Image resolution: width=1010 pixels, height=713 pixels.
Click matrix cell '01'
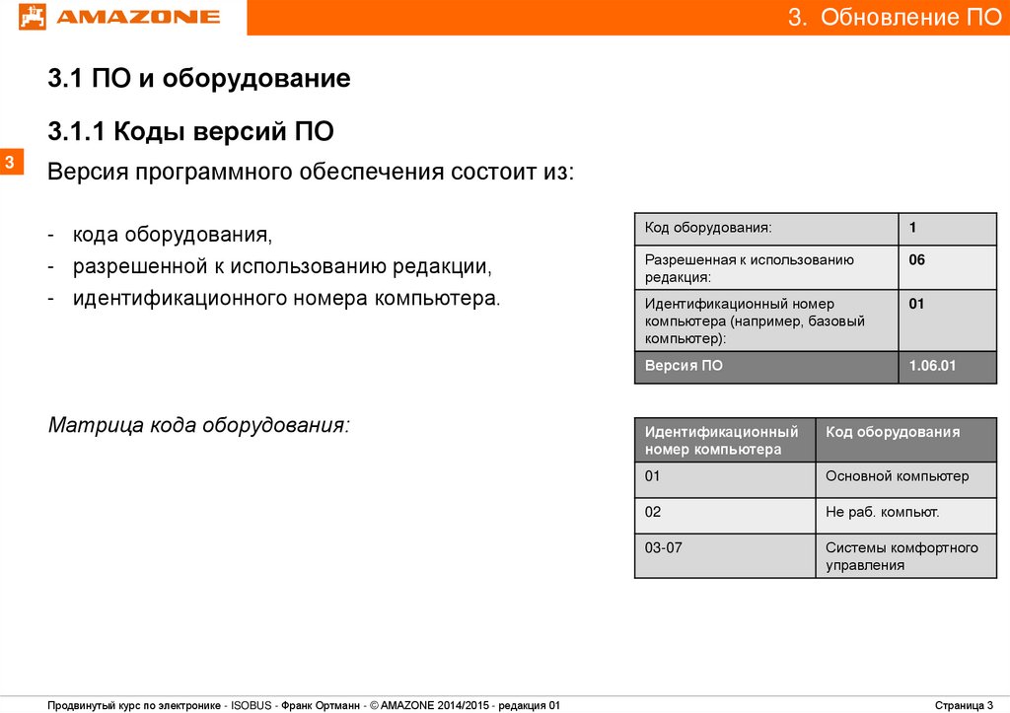pos(725,480)
